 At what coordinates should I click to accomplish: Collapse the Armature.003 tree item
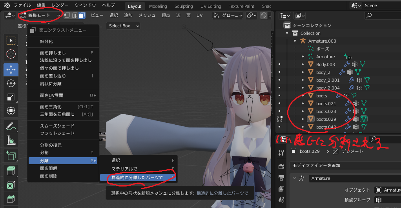point(295,41)
